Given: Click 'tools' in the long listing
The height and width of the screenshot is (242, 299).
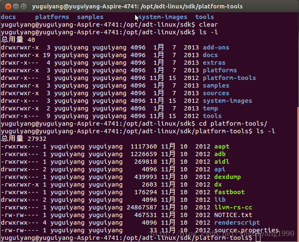Looking at the screenshot, I should tap(212, 116).
